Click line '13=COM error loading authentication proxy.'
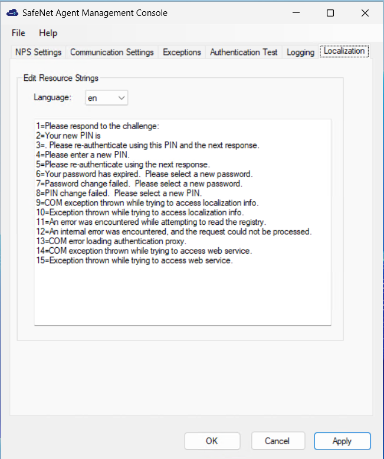Image resolution: width=384 pixels, height=459 pixels. point(111,241)
